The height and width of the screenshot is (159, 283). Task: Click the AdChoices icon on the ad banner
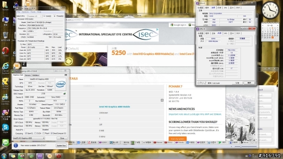157,30
